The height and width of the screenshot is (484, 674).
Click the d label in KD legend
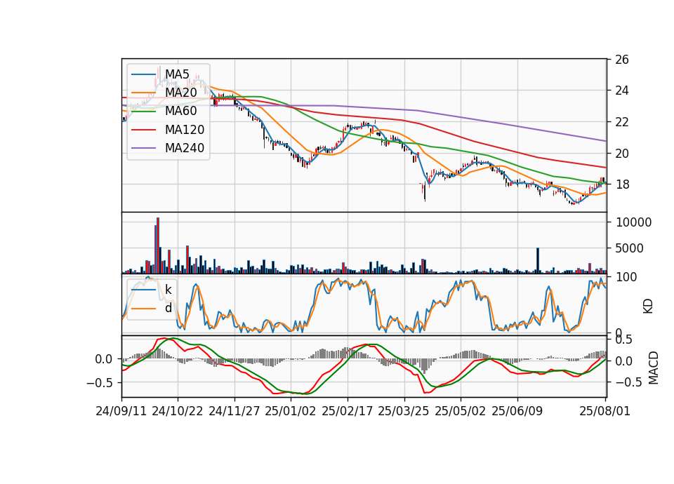click(x=168, y=307)
